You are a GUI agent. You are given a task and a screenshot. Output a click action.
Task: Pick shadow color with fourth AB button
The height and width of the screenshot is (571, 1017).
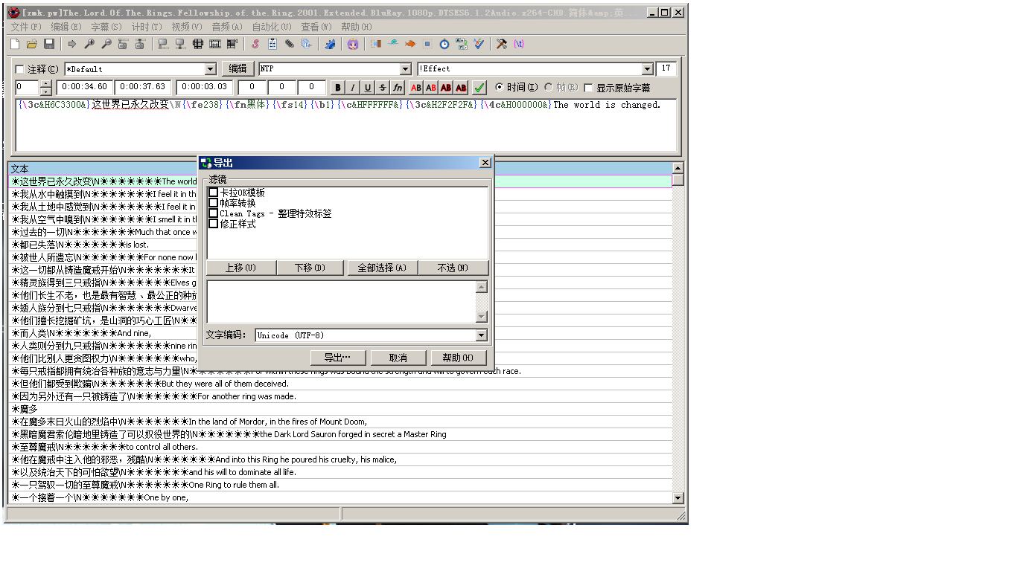461,88
